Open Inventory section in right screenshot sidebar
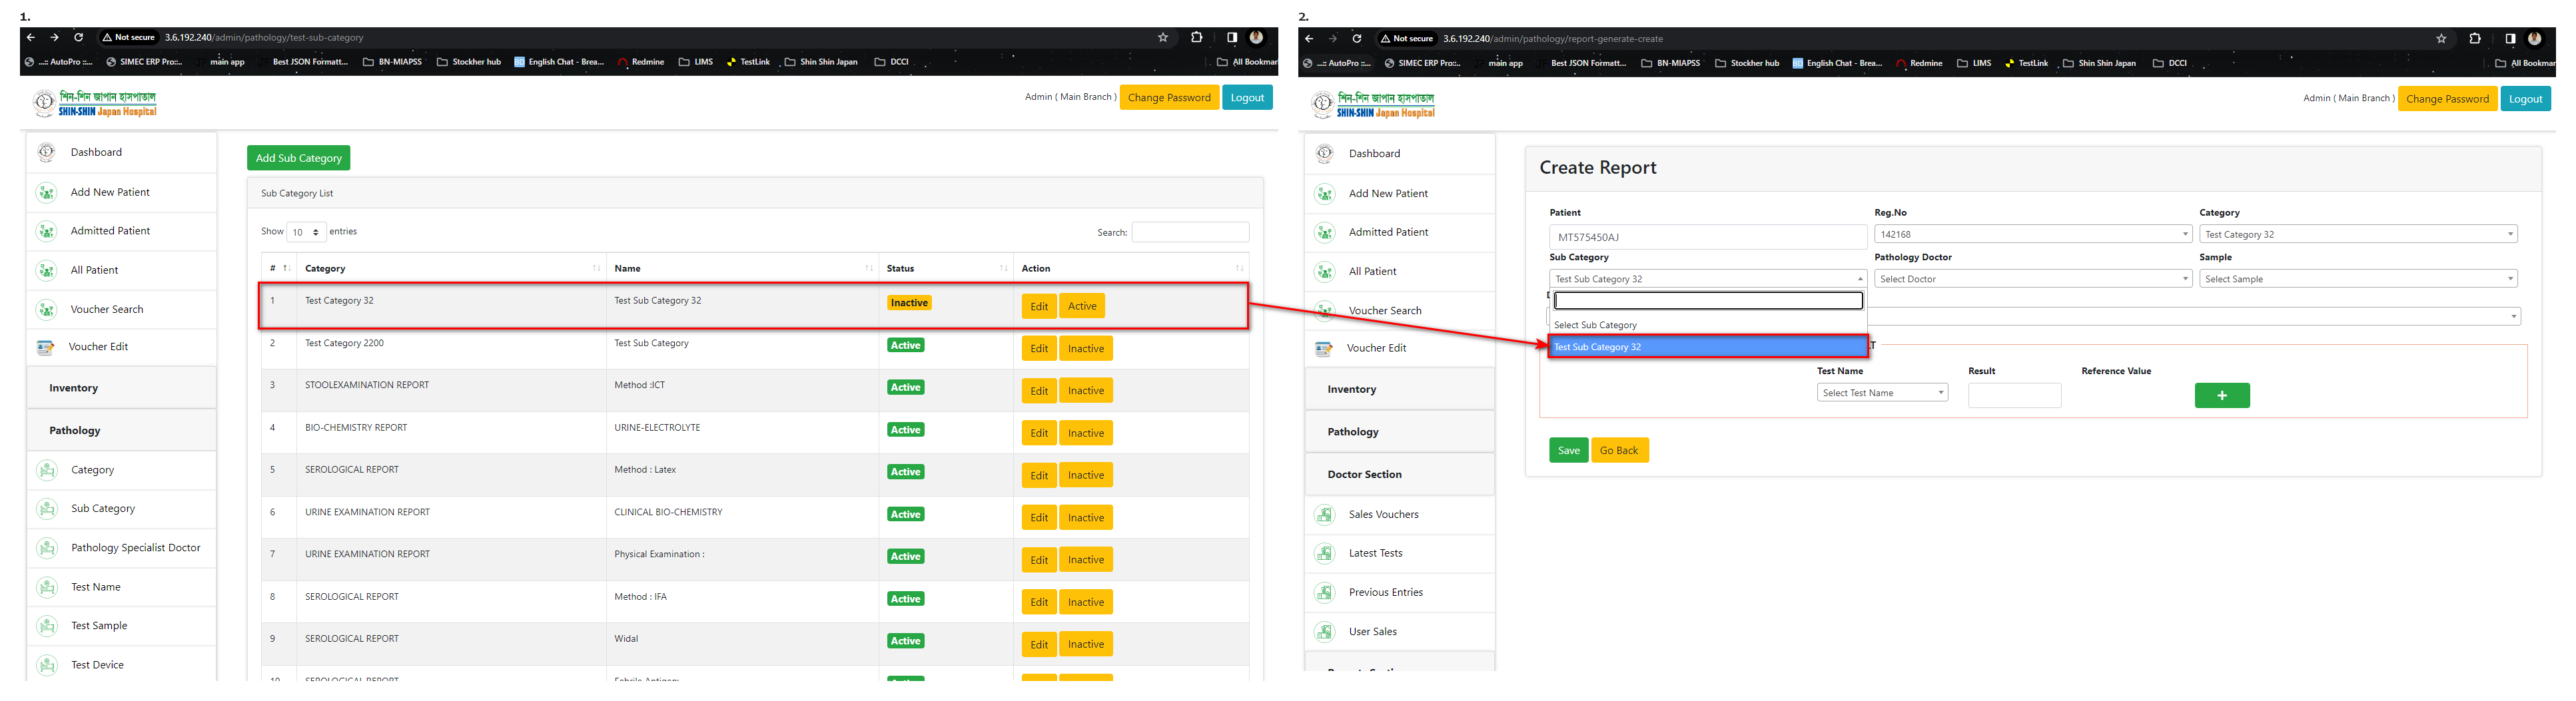Image resolution: width=2576 pixels, height=701 pixels. pyautogui.click(x=1399, y=389)
